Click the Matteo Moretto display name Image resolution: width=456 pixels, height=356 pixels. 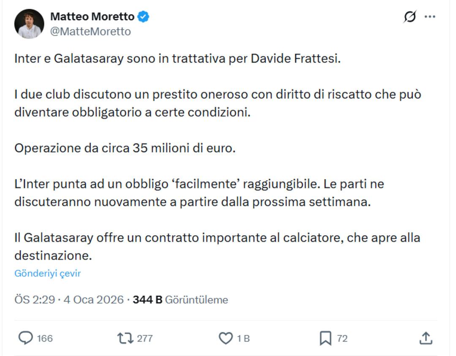point(92,17)
